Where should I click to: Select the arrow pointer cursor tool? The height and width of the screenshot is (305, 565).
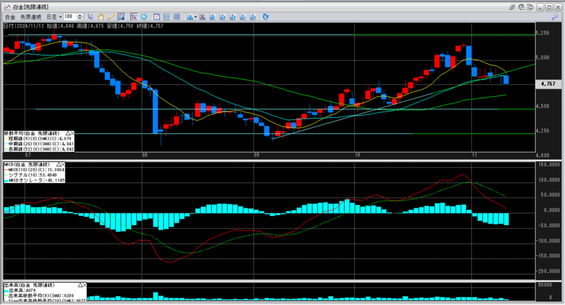click(91, 17)
